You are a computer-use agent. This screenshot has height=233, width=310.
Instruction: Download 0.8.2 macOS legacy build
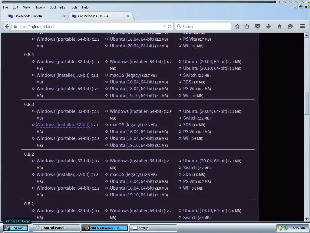[125, 174]
